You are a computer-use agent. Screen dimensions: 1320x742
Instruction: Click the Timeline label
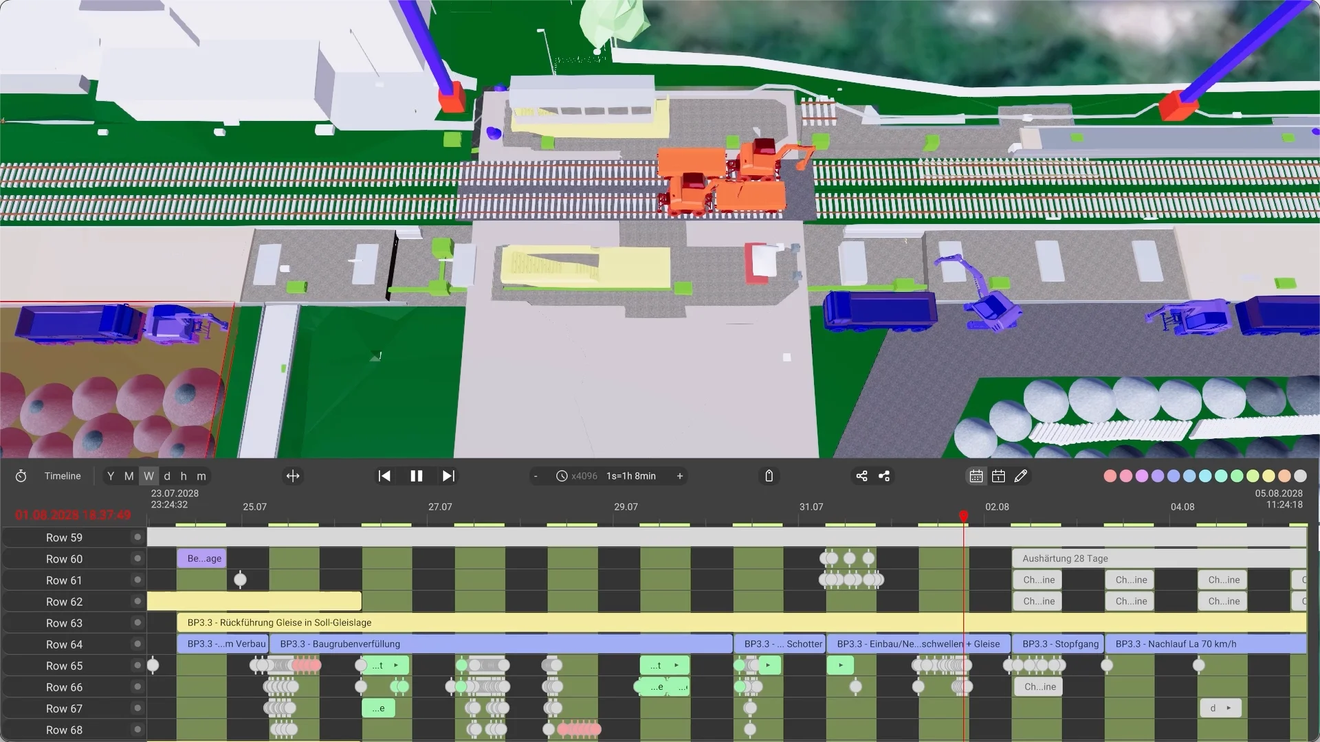coord(63,476)
